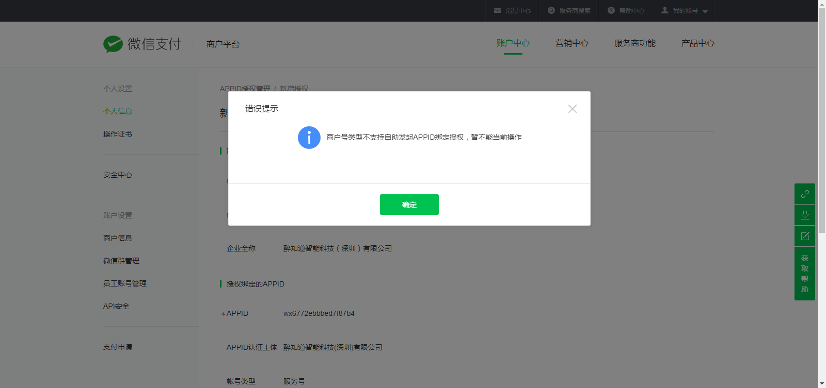Image resolution: width=826 pixels, height=388 pixels.
Task: Click the APPID value wx6772ebbbed7f87b4
Action: (x=319, y=313)
